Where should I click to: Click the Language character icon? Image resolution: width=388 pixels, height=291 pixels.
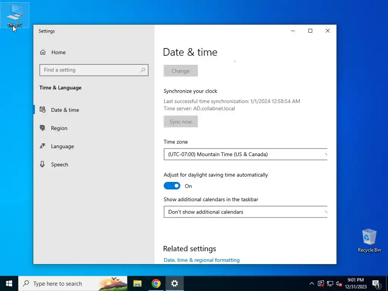tap(42, 146)
